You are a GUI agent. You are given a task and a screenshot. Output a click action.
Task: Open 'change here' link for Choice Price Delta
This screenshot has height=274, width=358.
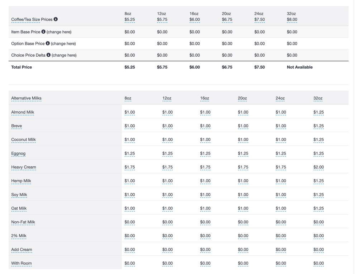point(64,55)
